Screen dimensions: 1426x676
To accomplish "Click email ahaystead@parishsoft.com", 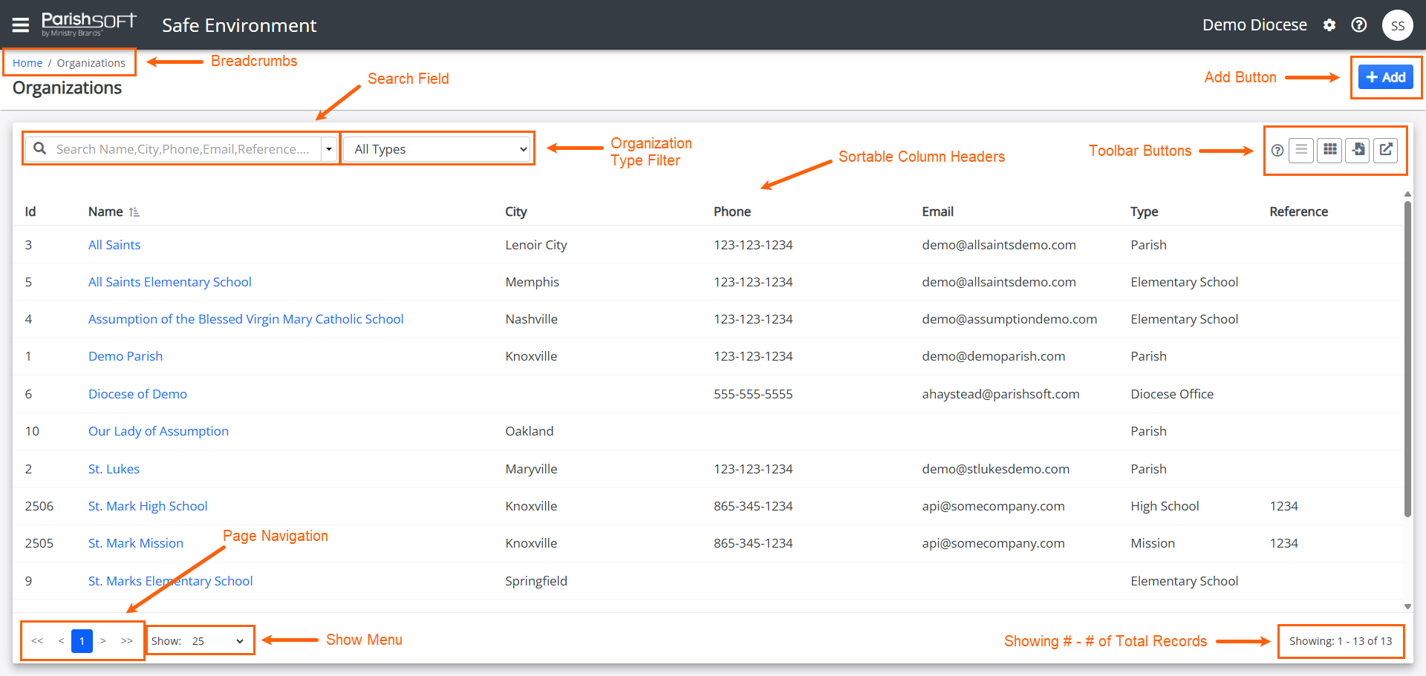I will 1001,394.
